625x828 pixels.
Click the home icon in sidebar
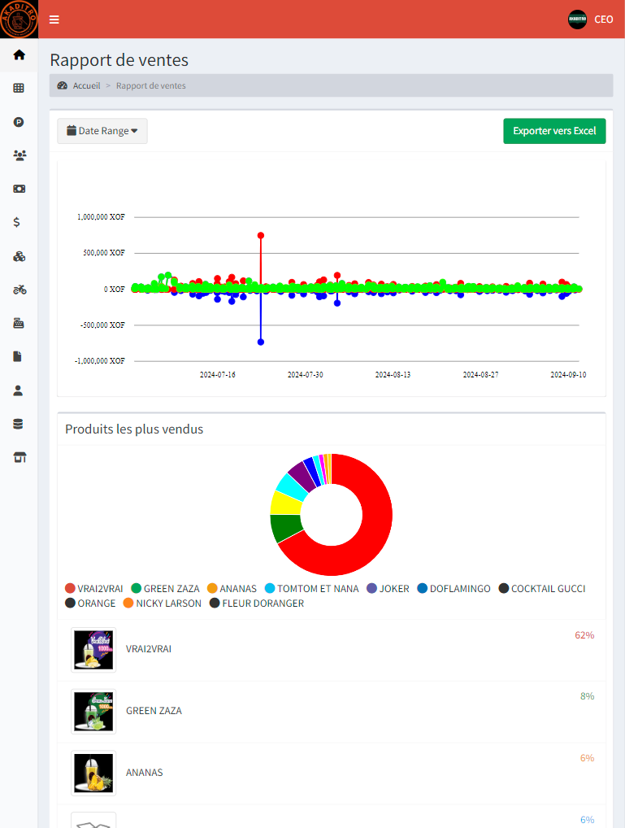[19, 55]
